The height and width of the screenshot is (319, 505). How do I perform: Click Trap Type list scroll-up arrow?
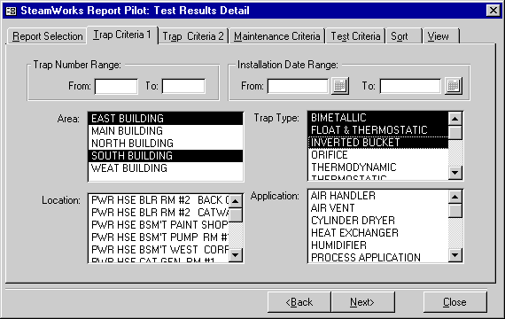[455, 119]
